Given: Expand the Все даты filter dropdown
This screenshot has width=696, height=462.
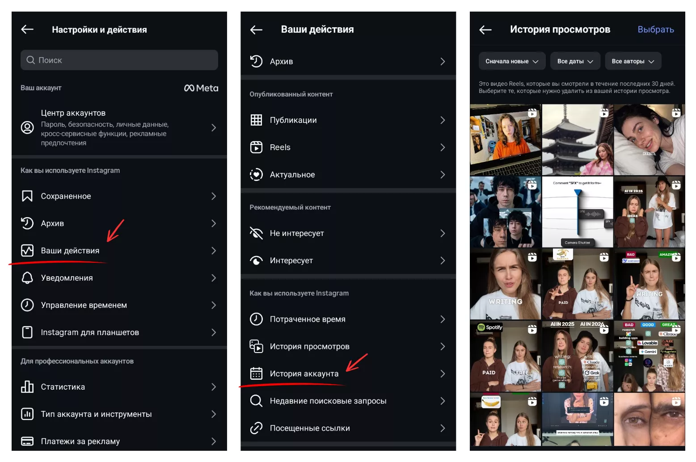Looking at the screenshot, I should 575,61.
